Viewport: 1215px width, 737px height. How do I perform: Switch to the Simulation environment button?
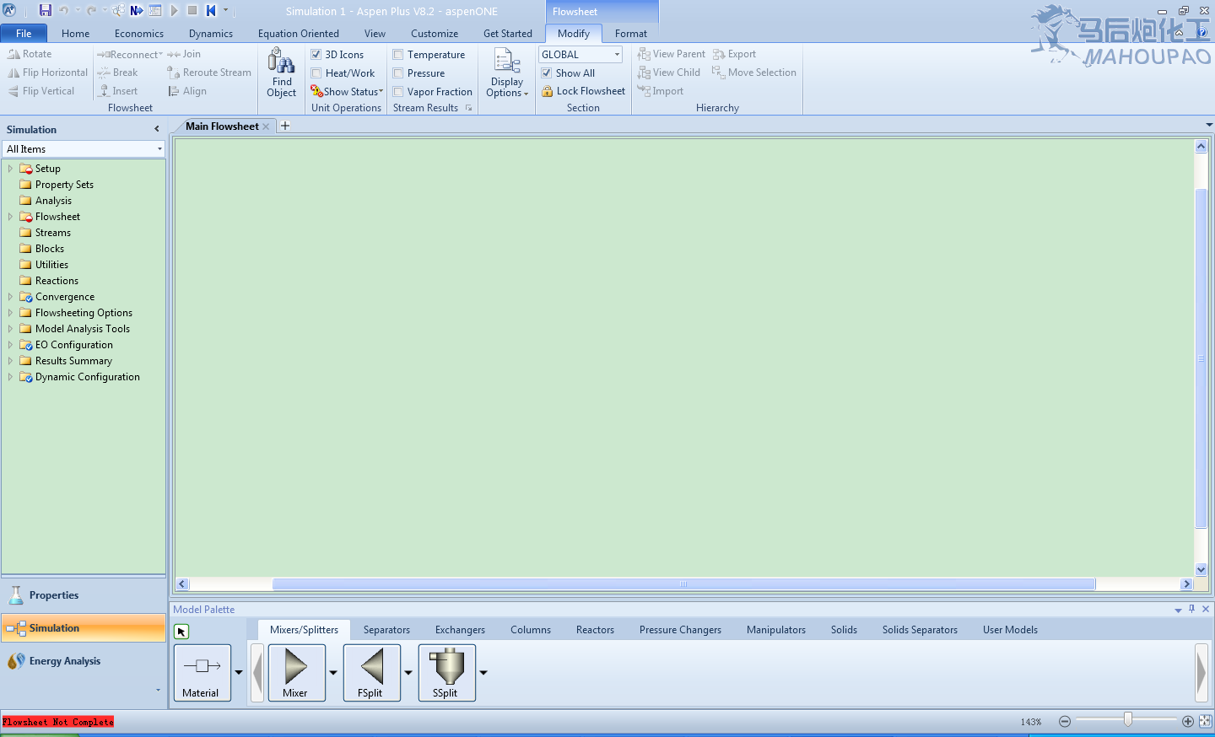[84, 628]
